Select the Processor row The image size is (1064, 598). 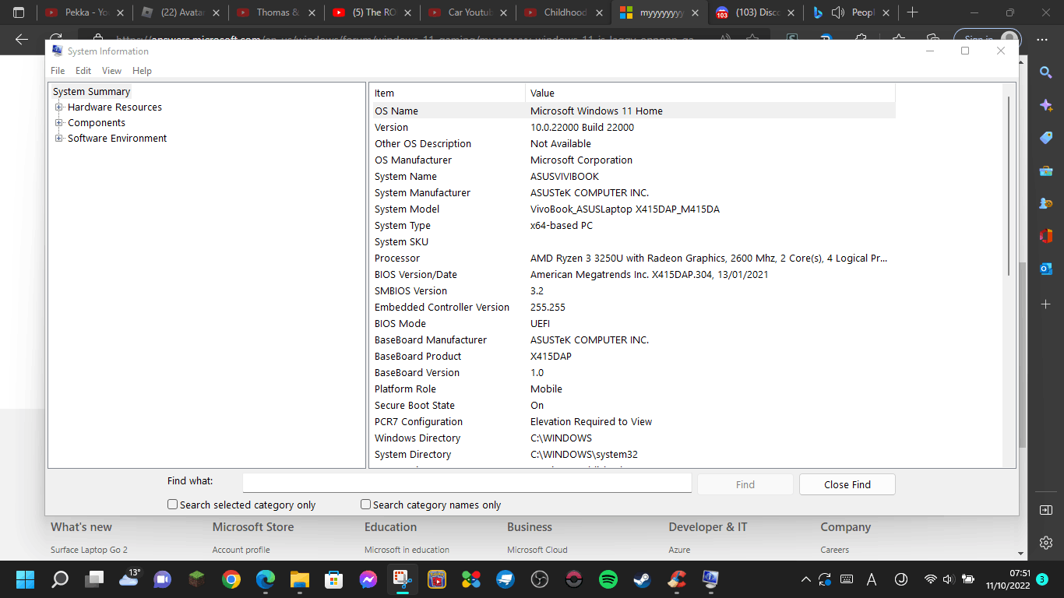point(633,258)
